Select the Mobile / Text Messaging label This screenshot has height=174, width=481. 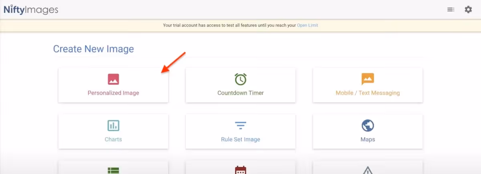tap(368, 93)
